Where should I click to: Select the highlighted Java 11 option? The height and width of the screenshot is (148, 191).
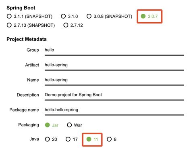point(92,139)
